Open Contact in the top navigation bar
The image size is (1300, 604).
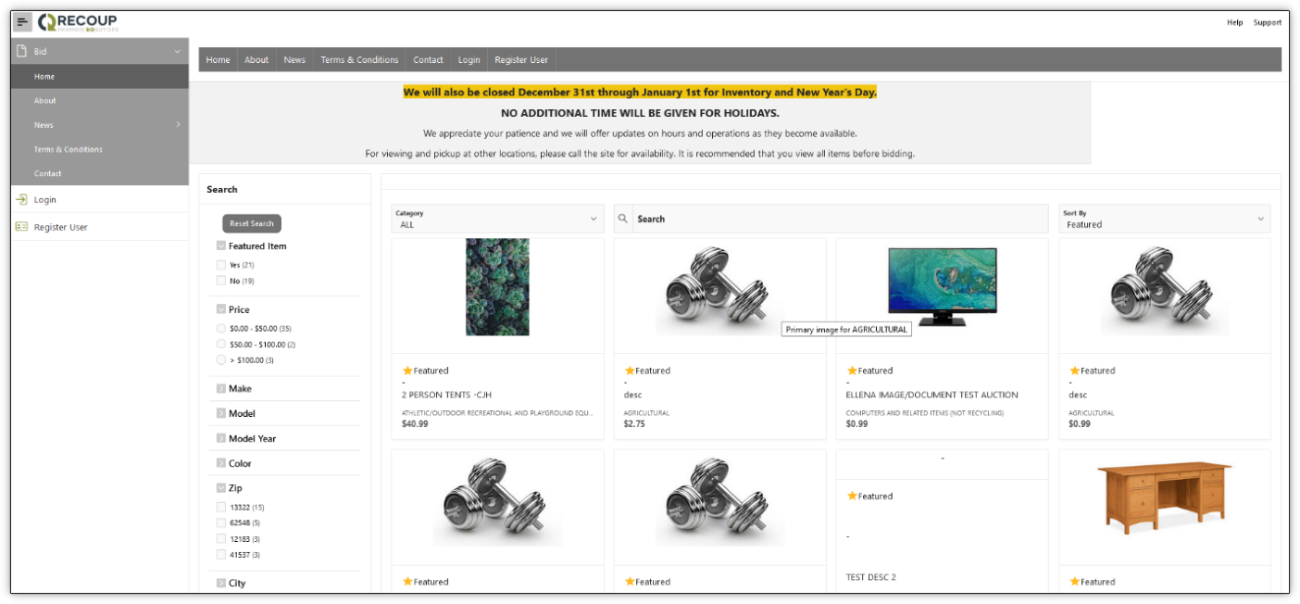point(428,60)
